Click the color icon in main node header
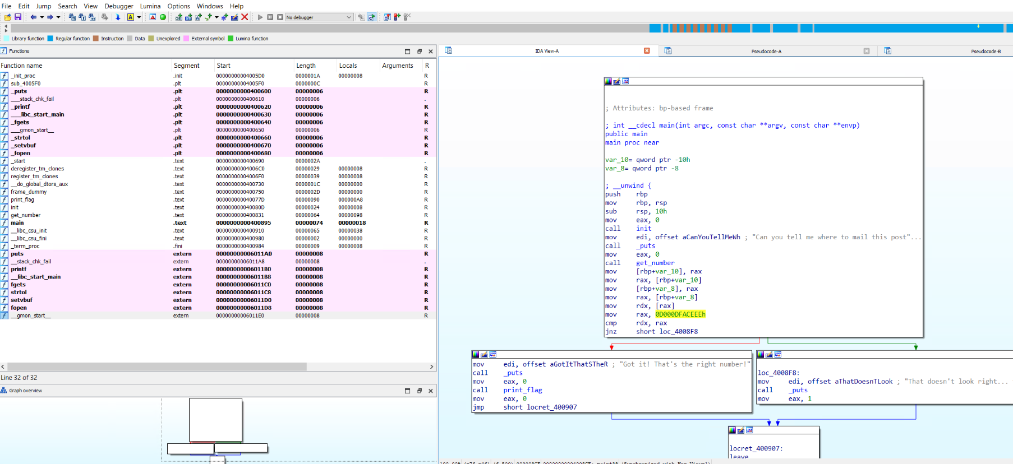This screenshot has width=1013, height=464. [x=608, y=81]
